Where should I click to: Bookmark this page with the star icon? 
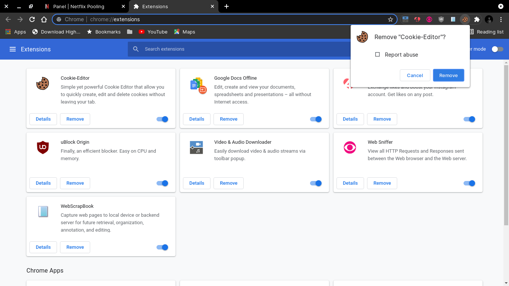point(391,19)
